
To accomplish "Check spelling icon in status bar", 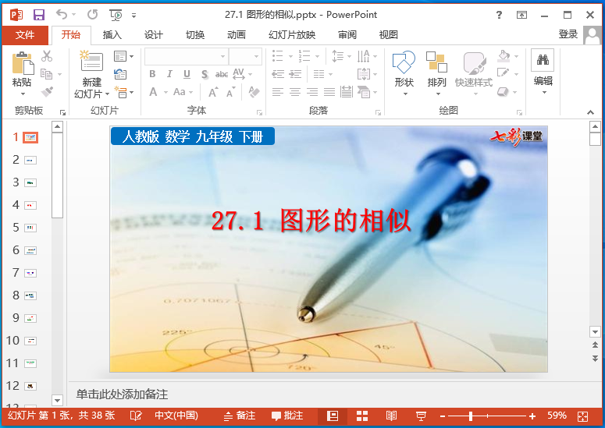I will click(x=136, y=416).
